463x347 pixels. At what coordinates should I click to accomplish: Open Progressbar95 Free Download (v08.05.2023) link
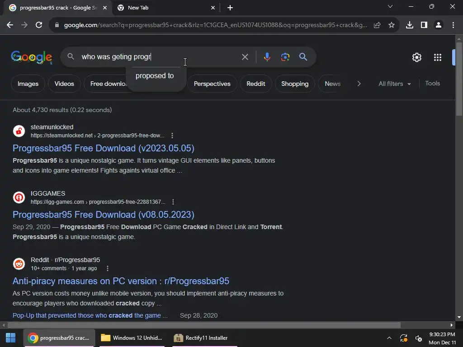(104, 215)
